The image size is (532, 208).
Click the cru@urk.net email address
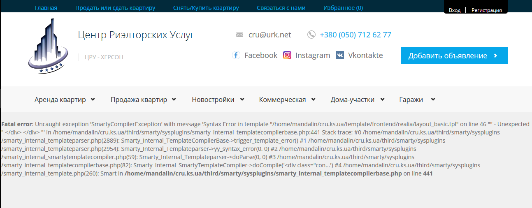pyautogui.click(x=270, y=35)
